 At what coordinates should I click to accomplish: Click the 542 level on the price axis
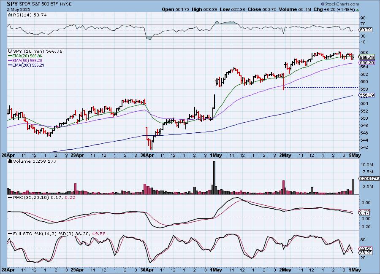tap(365, 148)
